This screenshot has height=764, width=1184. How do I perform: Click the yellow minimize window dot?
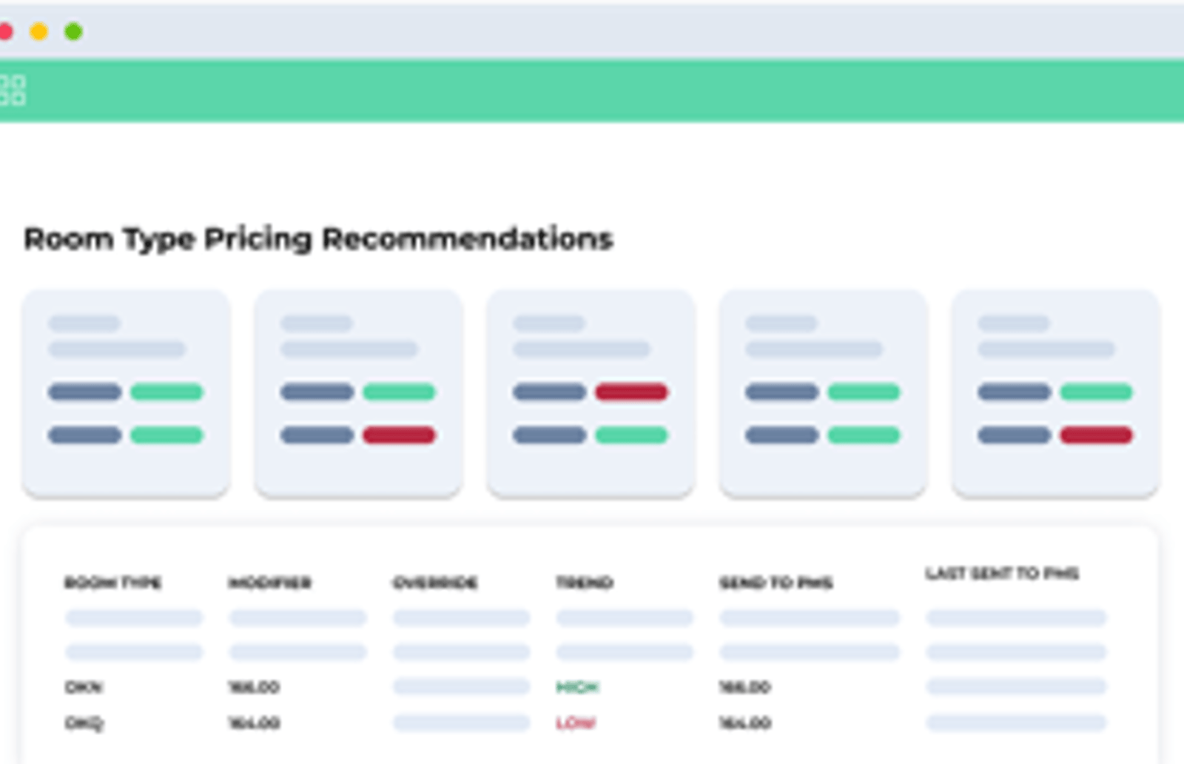coord(39,32)
